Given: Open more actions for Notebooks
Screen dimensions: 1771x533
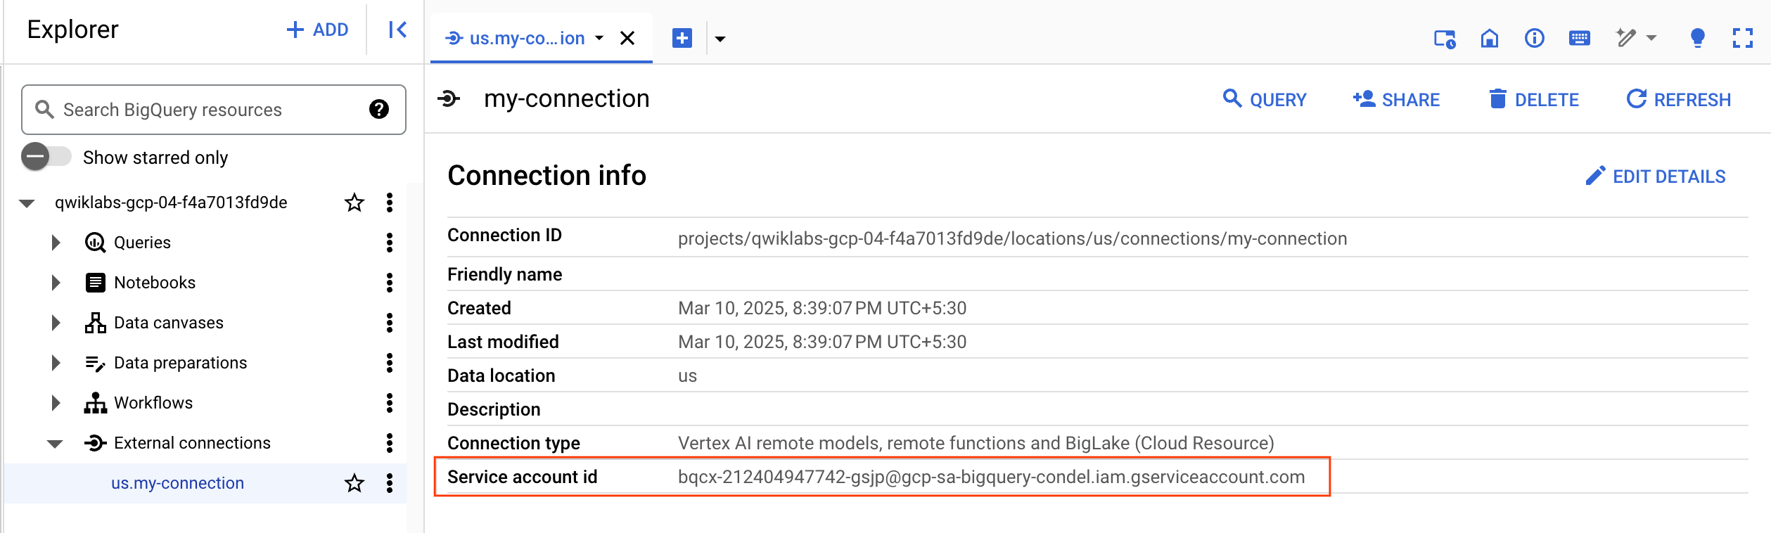Looking at the screenshot, I should pyautogui.click(x=390, y=283).
